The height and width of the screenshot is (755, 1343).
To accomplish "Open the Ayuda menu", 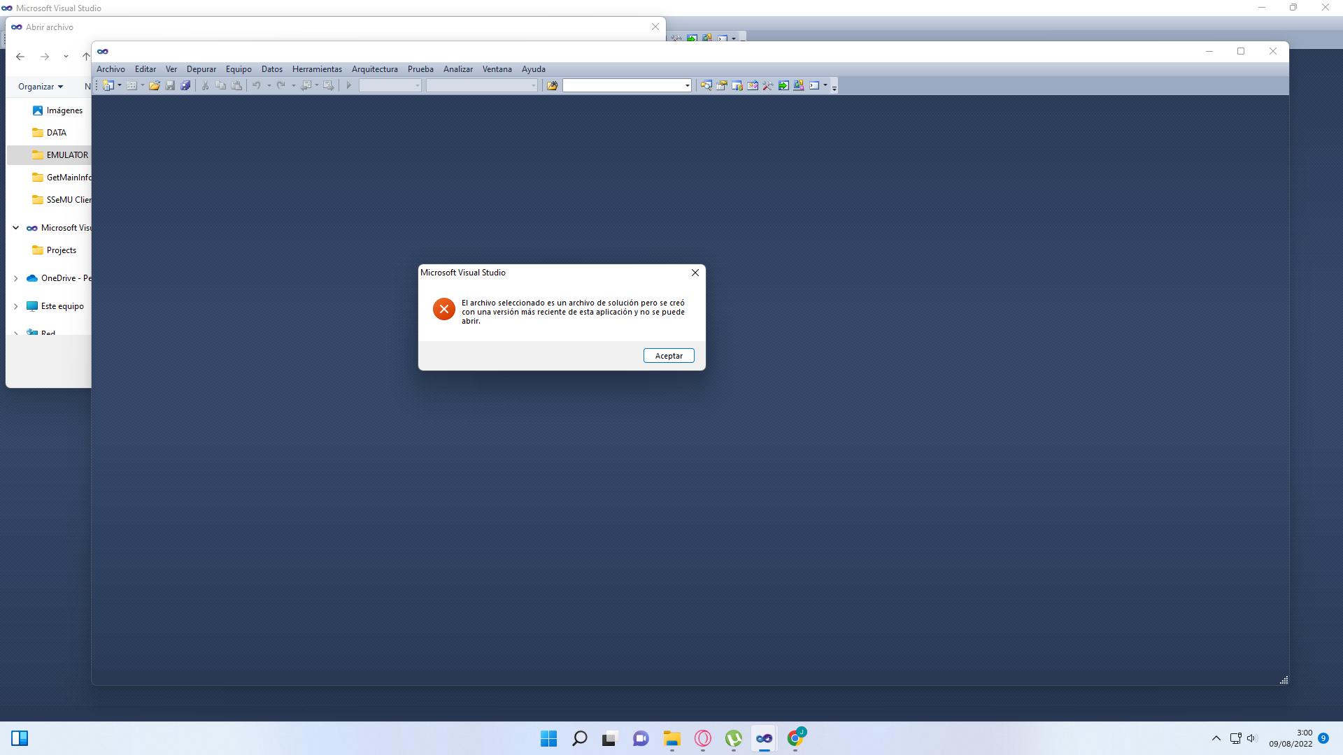I will [x=534, y=69].
